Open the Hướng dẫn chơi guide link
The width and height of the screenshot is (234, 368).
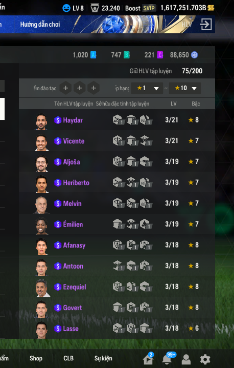tap(40, 25)
